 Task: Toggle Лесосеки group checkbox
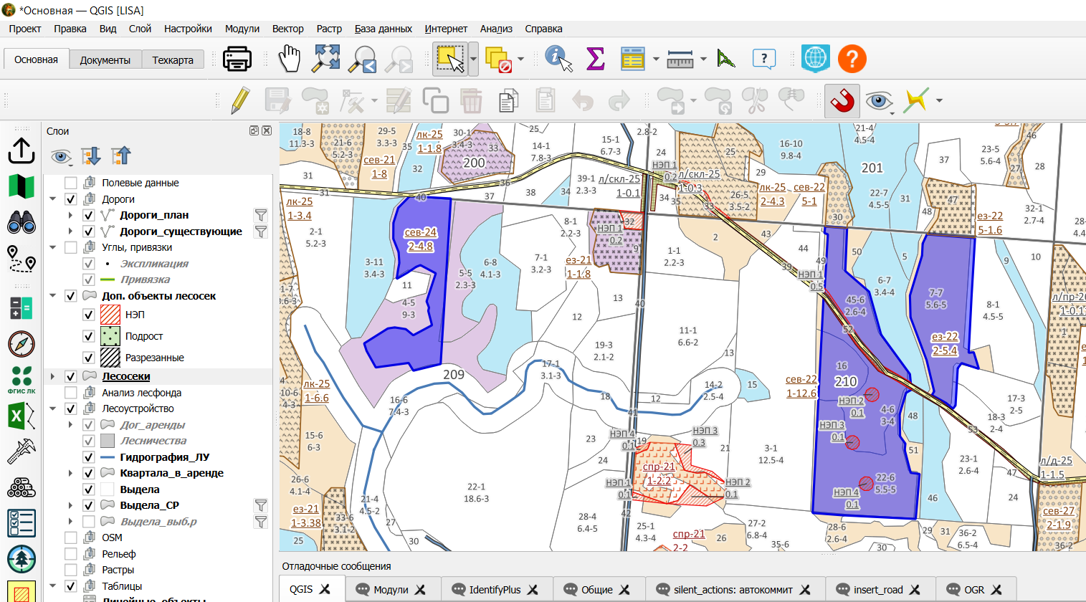[71, 376]
